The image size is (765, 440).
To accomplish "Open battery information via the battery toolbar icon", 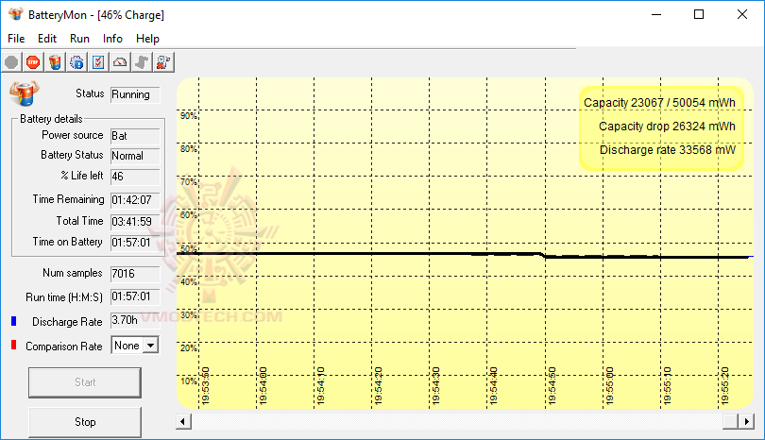I will click(55, 62).
